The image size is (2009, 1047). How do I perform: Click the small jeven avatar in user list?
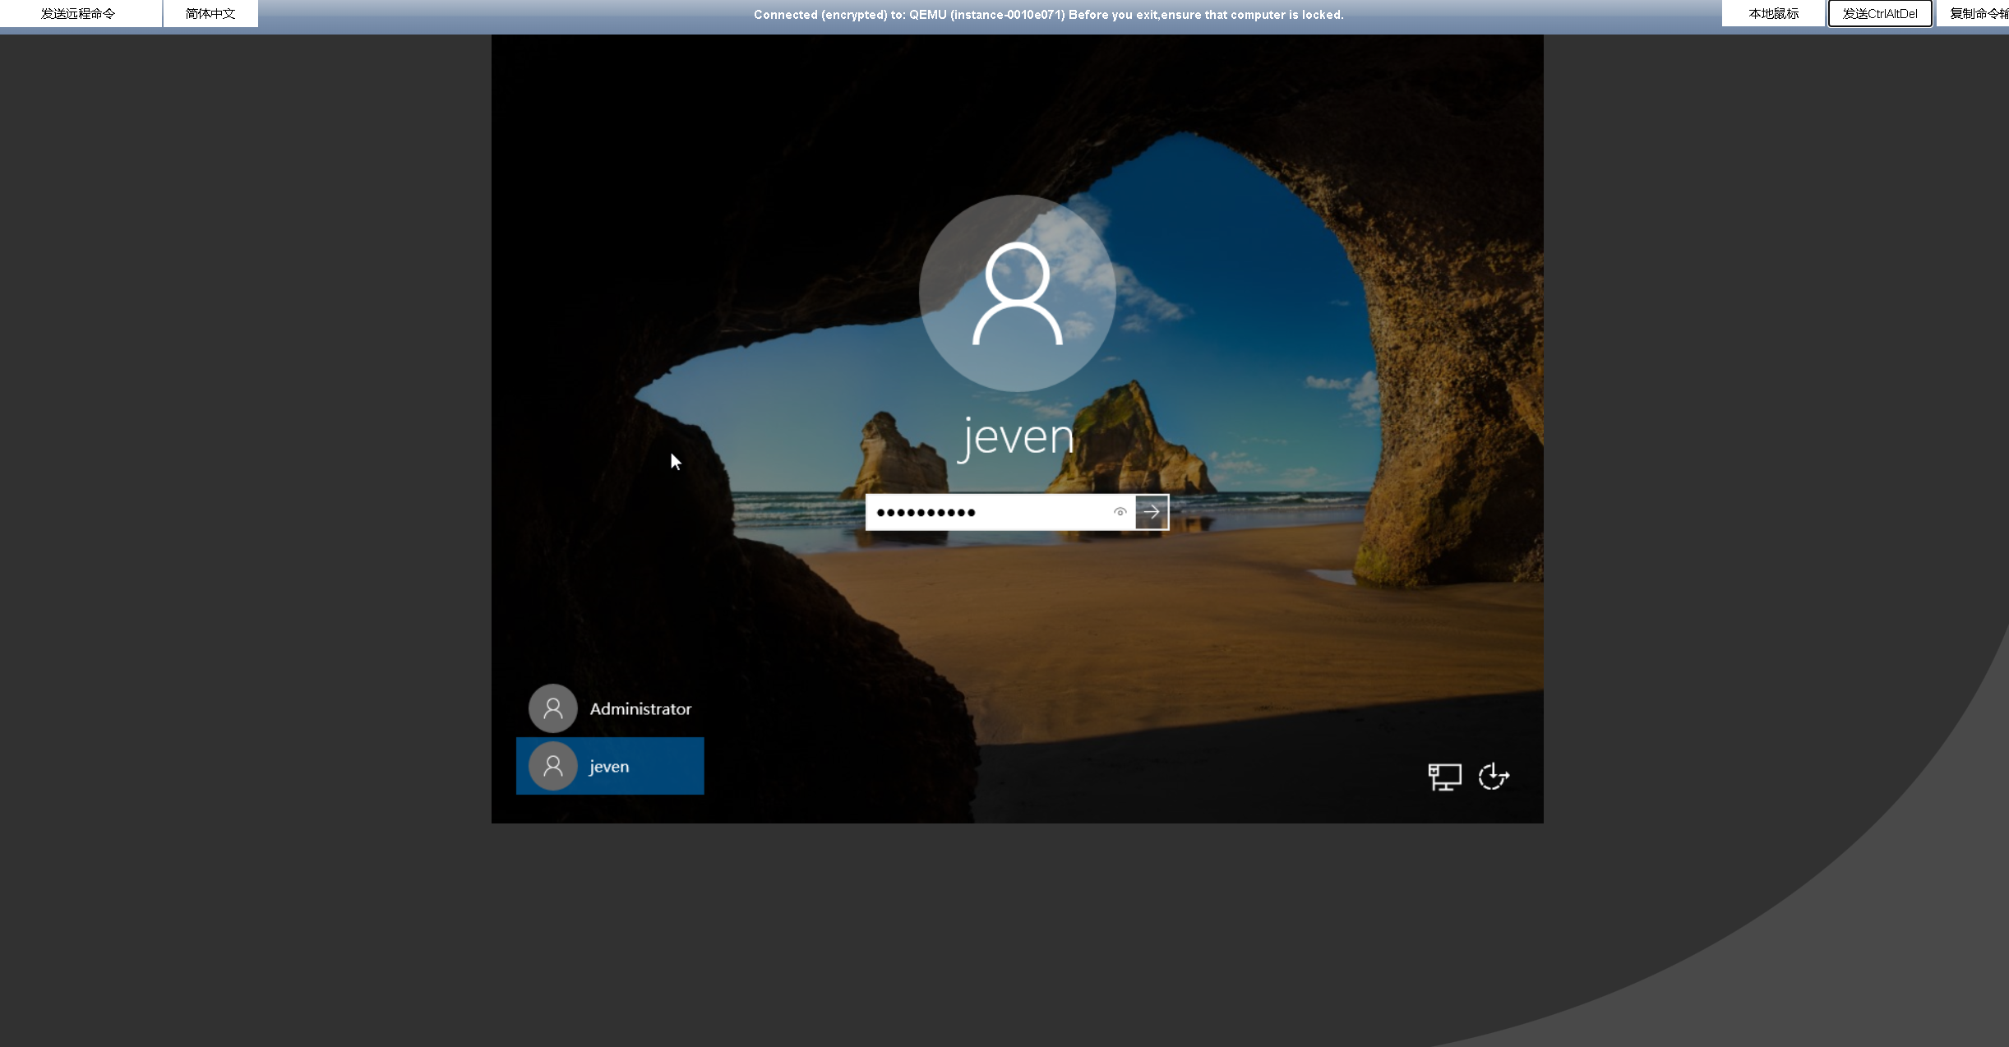click(x=553, y=766)
